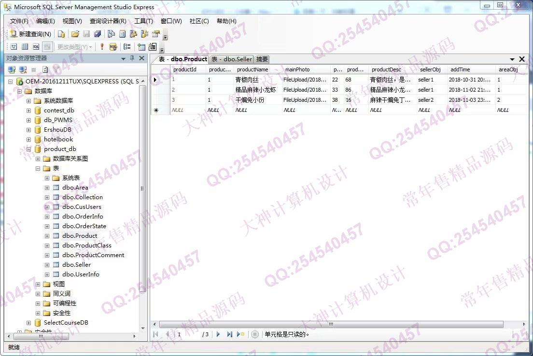Open the Properties Window toolbar icon
The image size is (533, 356).
coord(155,34)
